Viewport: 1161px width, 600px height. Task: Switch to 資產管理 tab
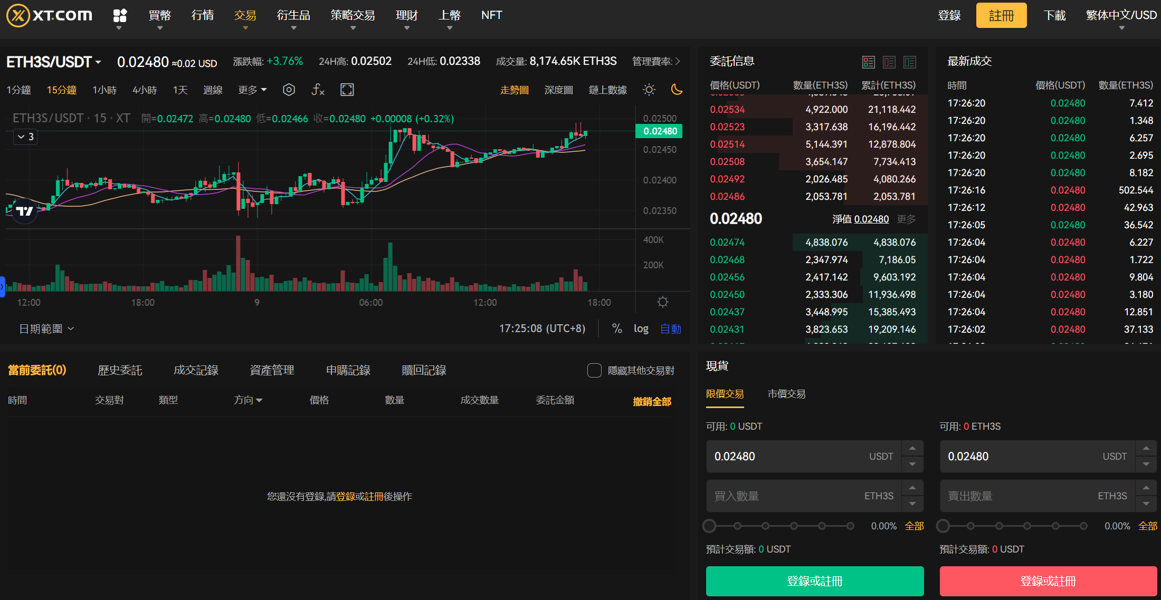pos(272,370)
